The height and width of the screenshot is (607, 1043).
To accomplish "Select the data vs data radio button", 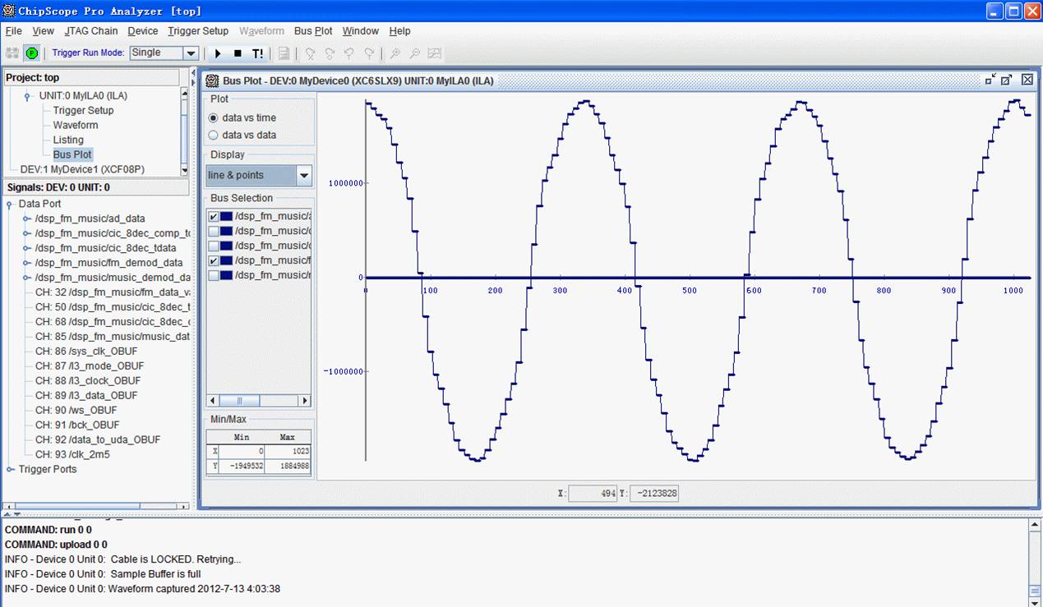I will (x=214, y=135).
